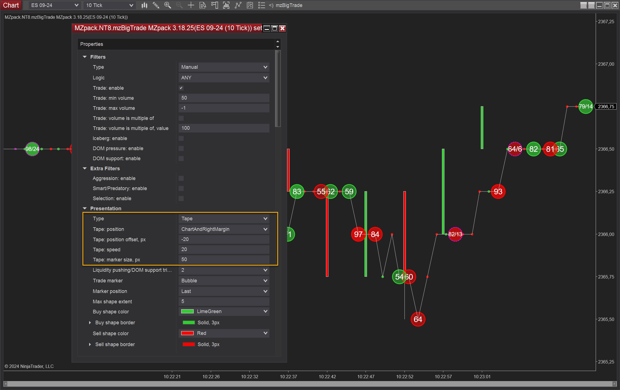The height and width of the screenshot is (390, 620).
Task: Open the data box document icon
Action: (203, 5)
